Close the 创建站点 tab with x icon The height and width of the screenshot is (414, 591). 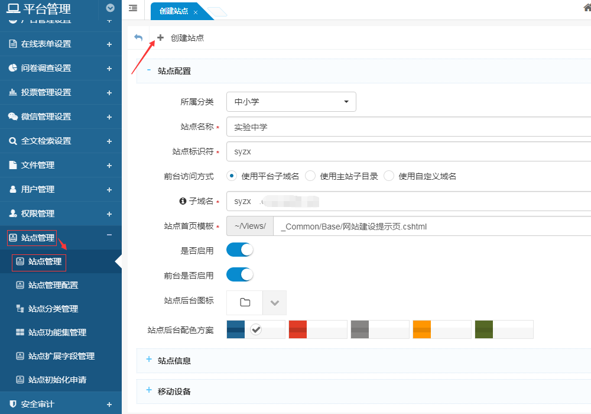(x=196, y=12)
